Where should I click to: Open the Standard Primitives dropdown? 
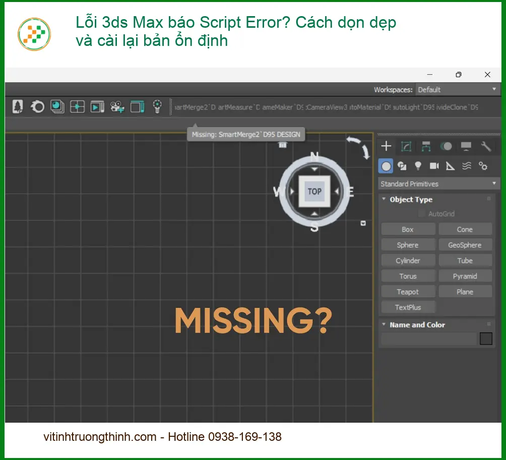coord(438,184)
